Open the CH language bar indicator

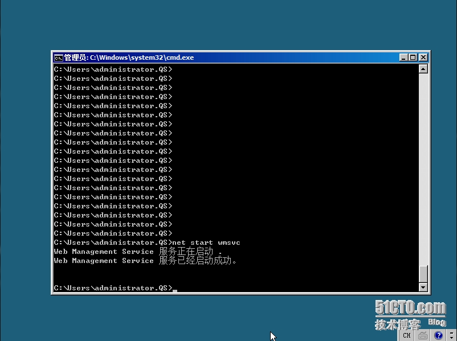[407, 335]
